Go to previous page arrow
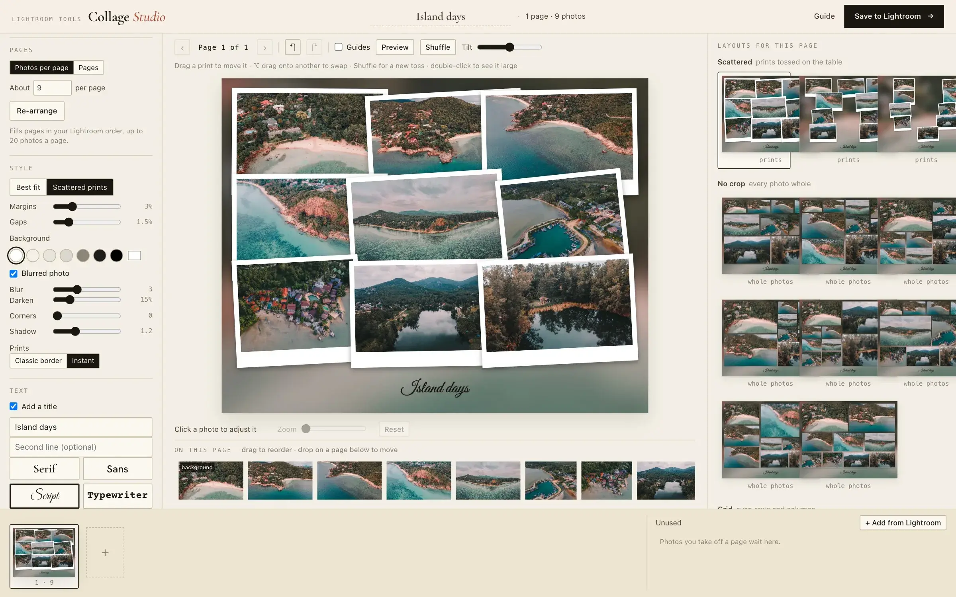Screen dimensions: 956x597 pyautogui.click(x=182, y=47)
